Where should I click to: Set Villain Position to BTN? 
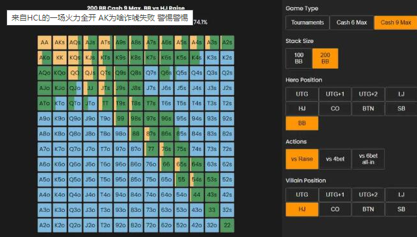(368, 209)
